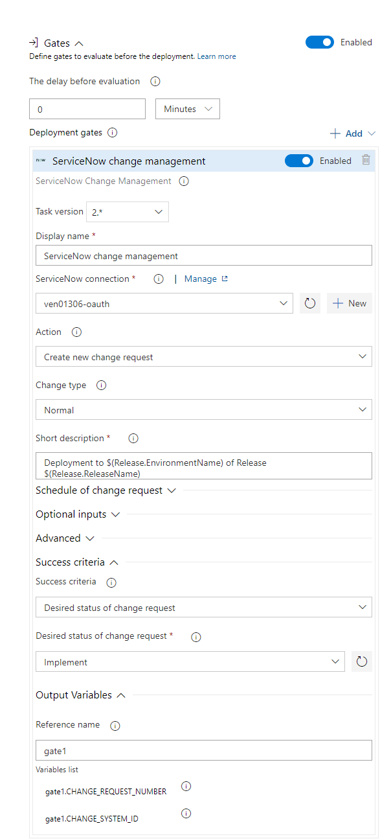Viewport: 380px width, 839px height.
Task: Click the Display name input field
Action: (204, 255)
